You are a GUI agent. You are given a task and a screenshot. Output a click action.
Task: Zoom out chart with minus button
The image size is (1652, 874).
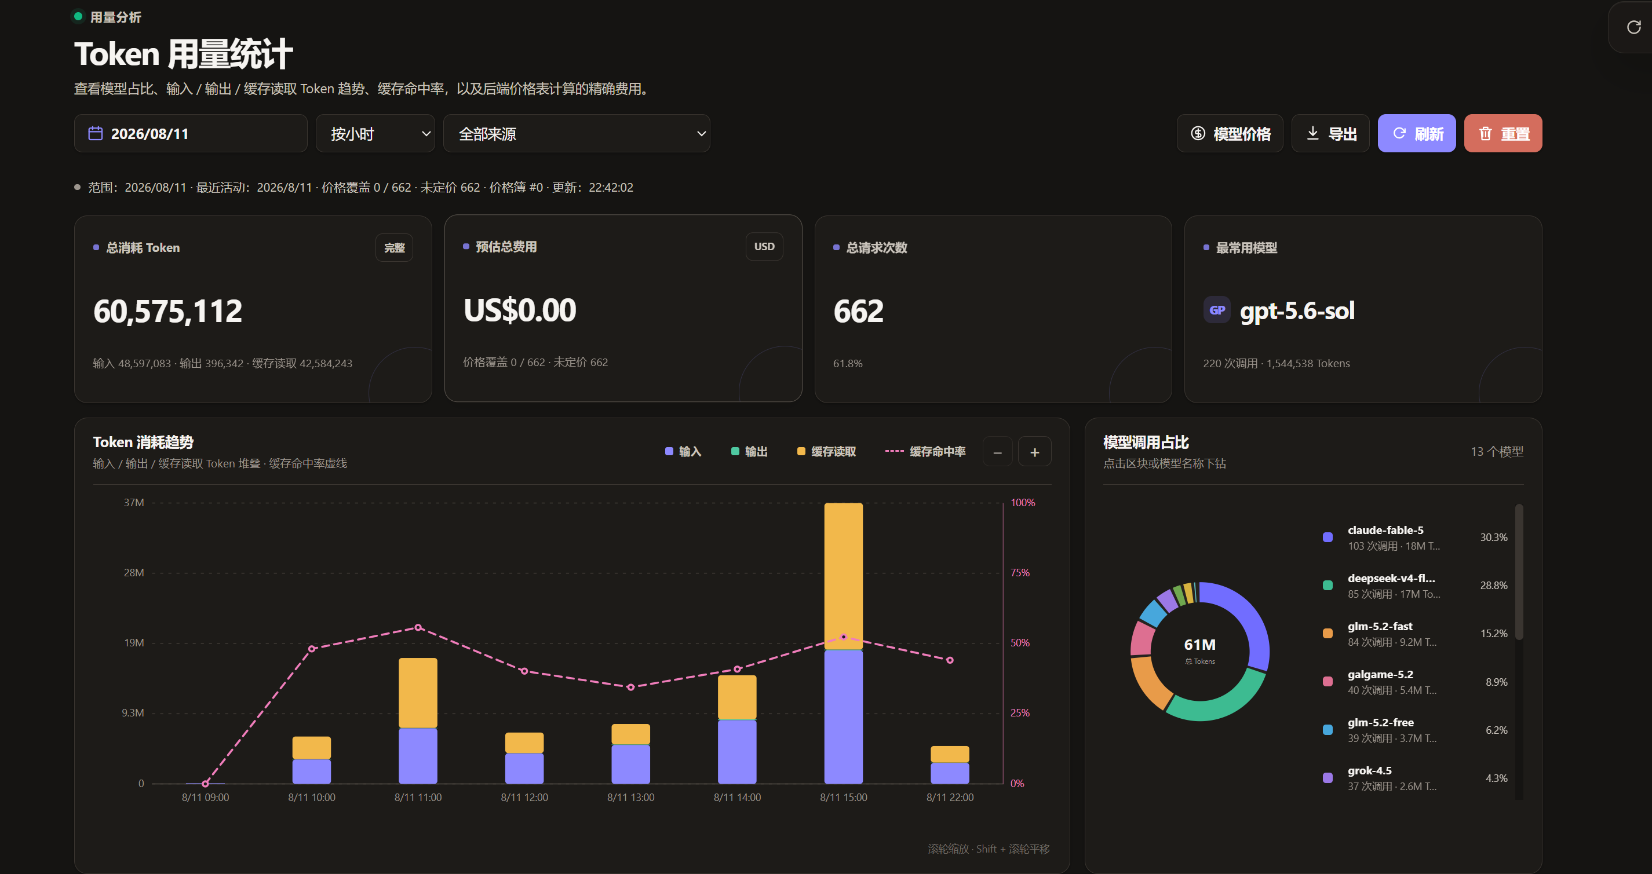tap(997, 452)
